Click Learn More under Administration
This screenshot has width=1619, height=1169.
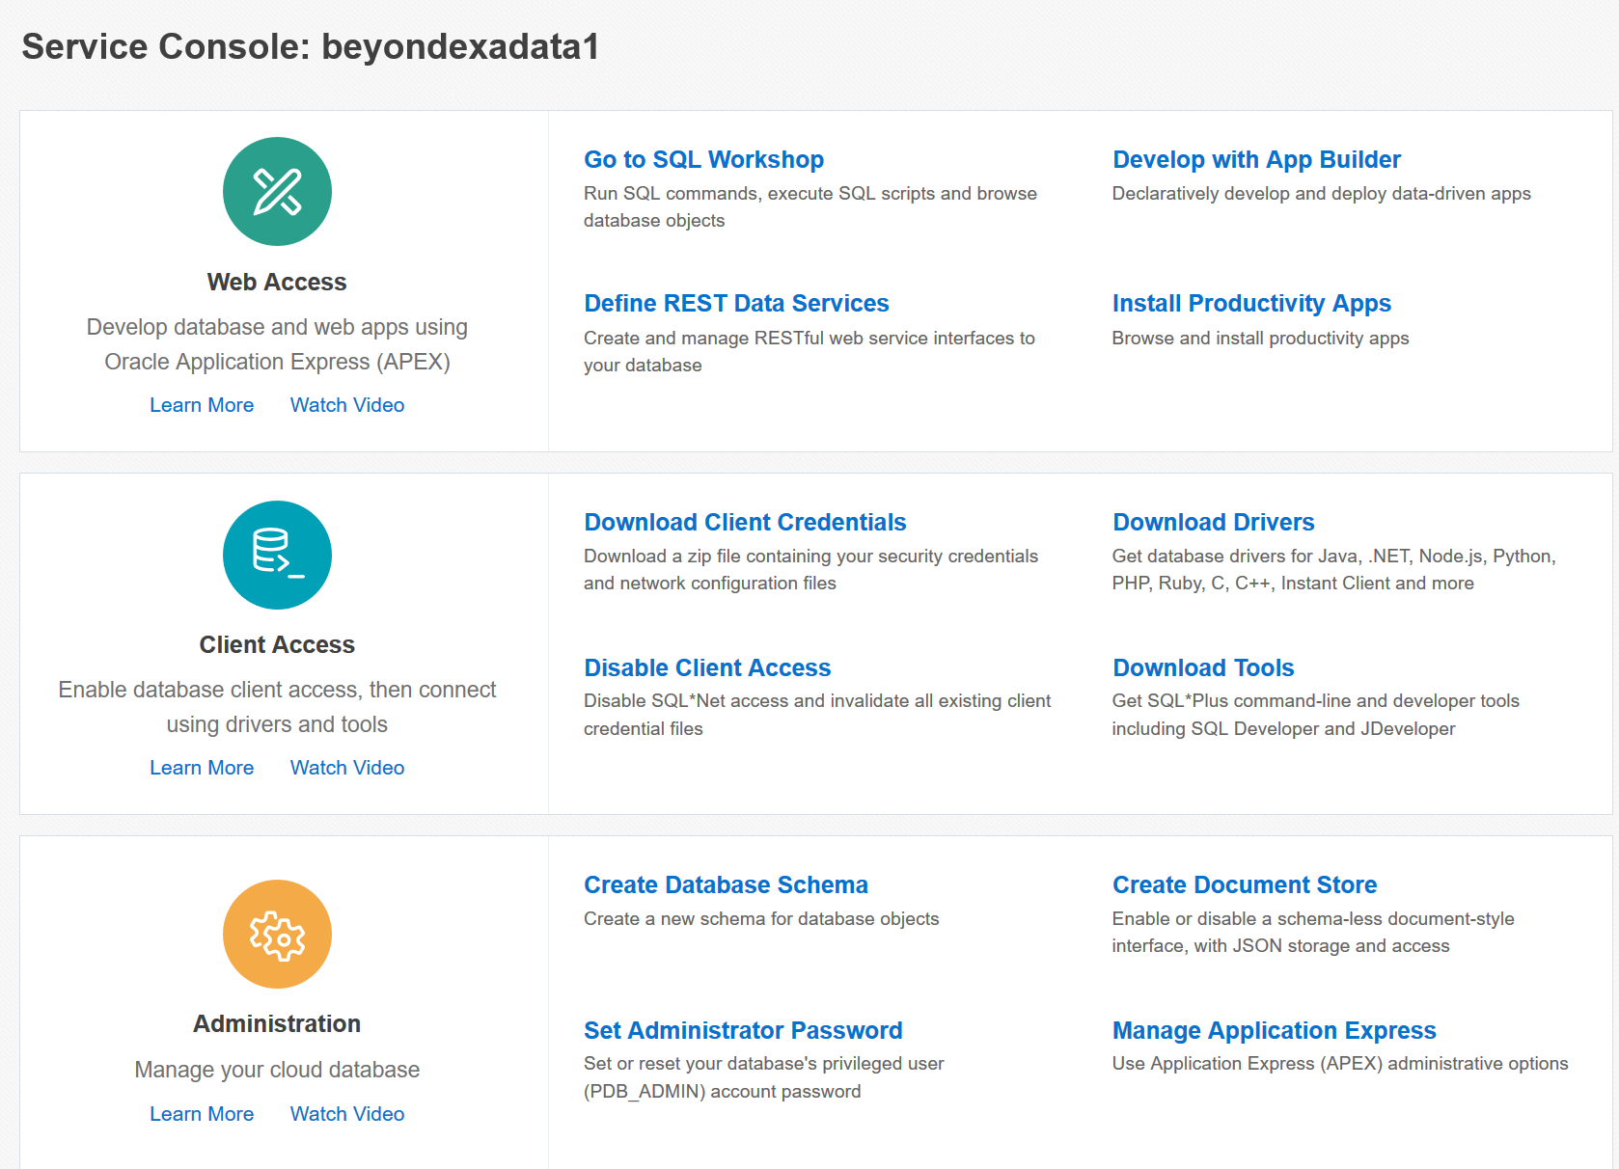[202, 1114]
